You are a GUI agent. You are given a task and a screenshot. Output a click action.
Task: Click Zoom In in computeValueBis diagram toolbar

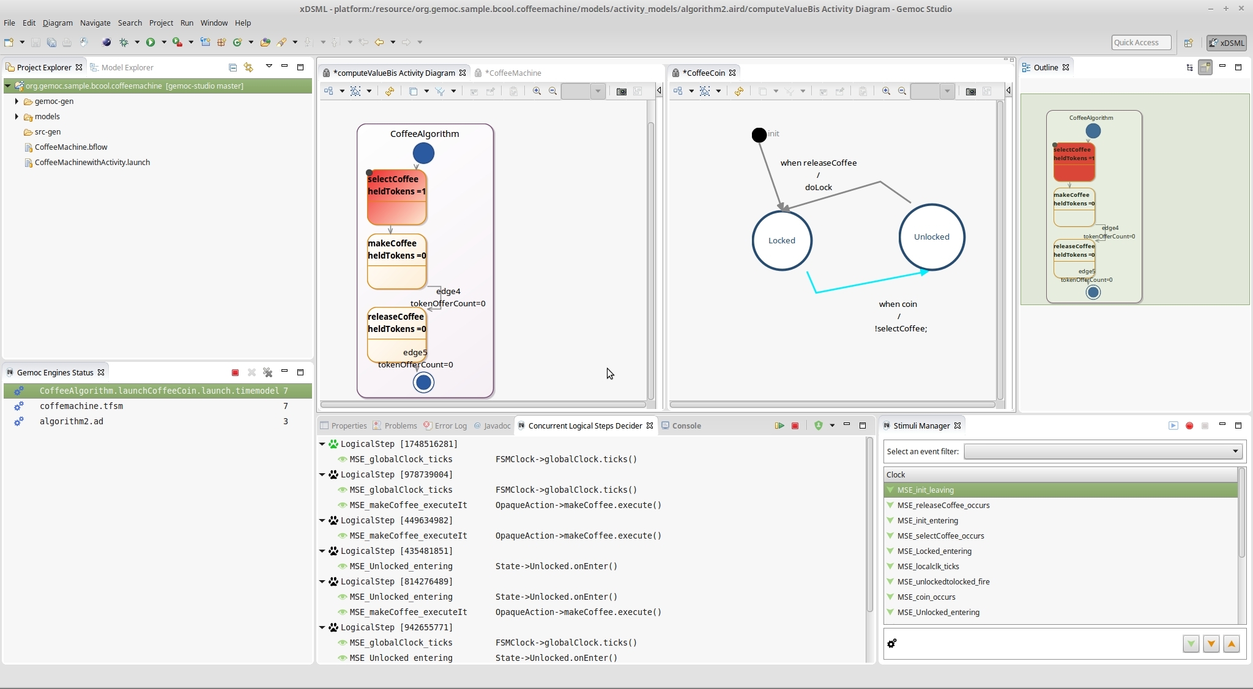click(537, 91)
